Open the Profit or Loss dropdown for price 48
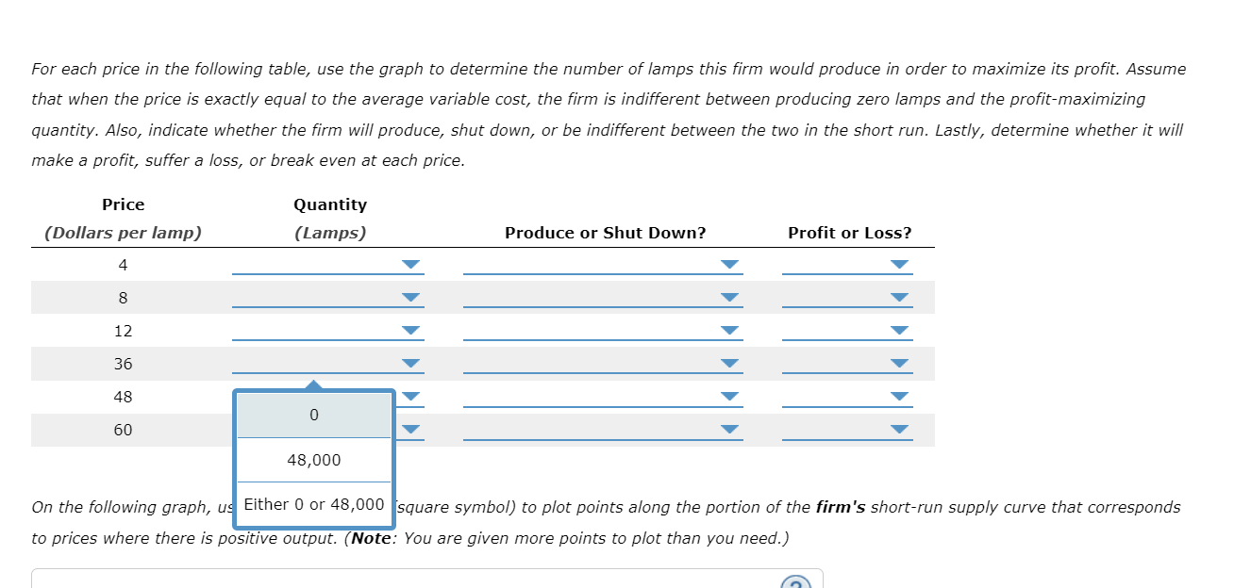Image resolution: width=1251 pixels, height=588 pixels. pos(848,397)
